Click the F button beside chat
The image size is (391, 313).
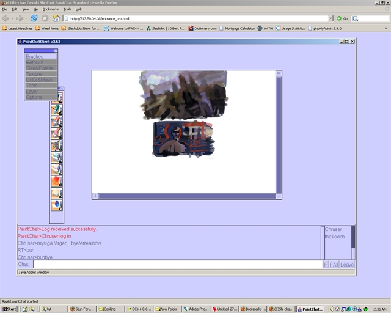[x=326, y=265]
